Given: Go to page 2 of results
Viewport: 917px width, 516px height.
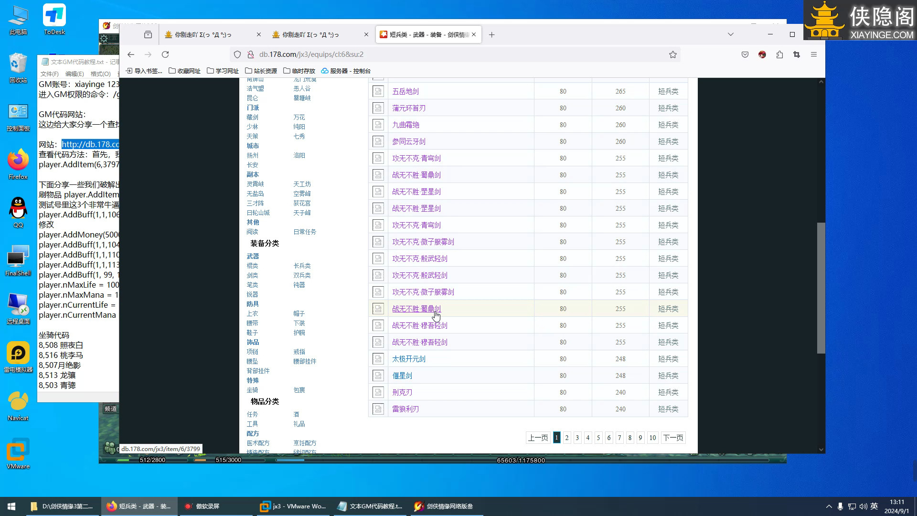Looking at the screenshot, I should pos(567,438).
